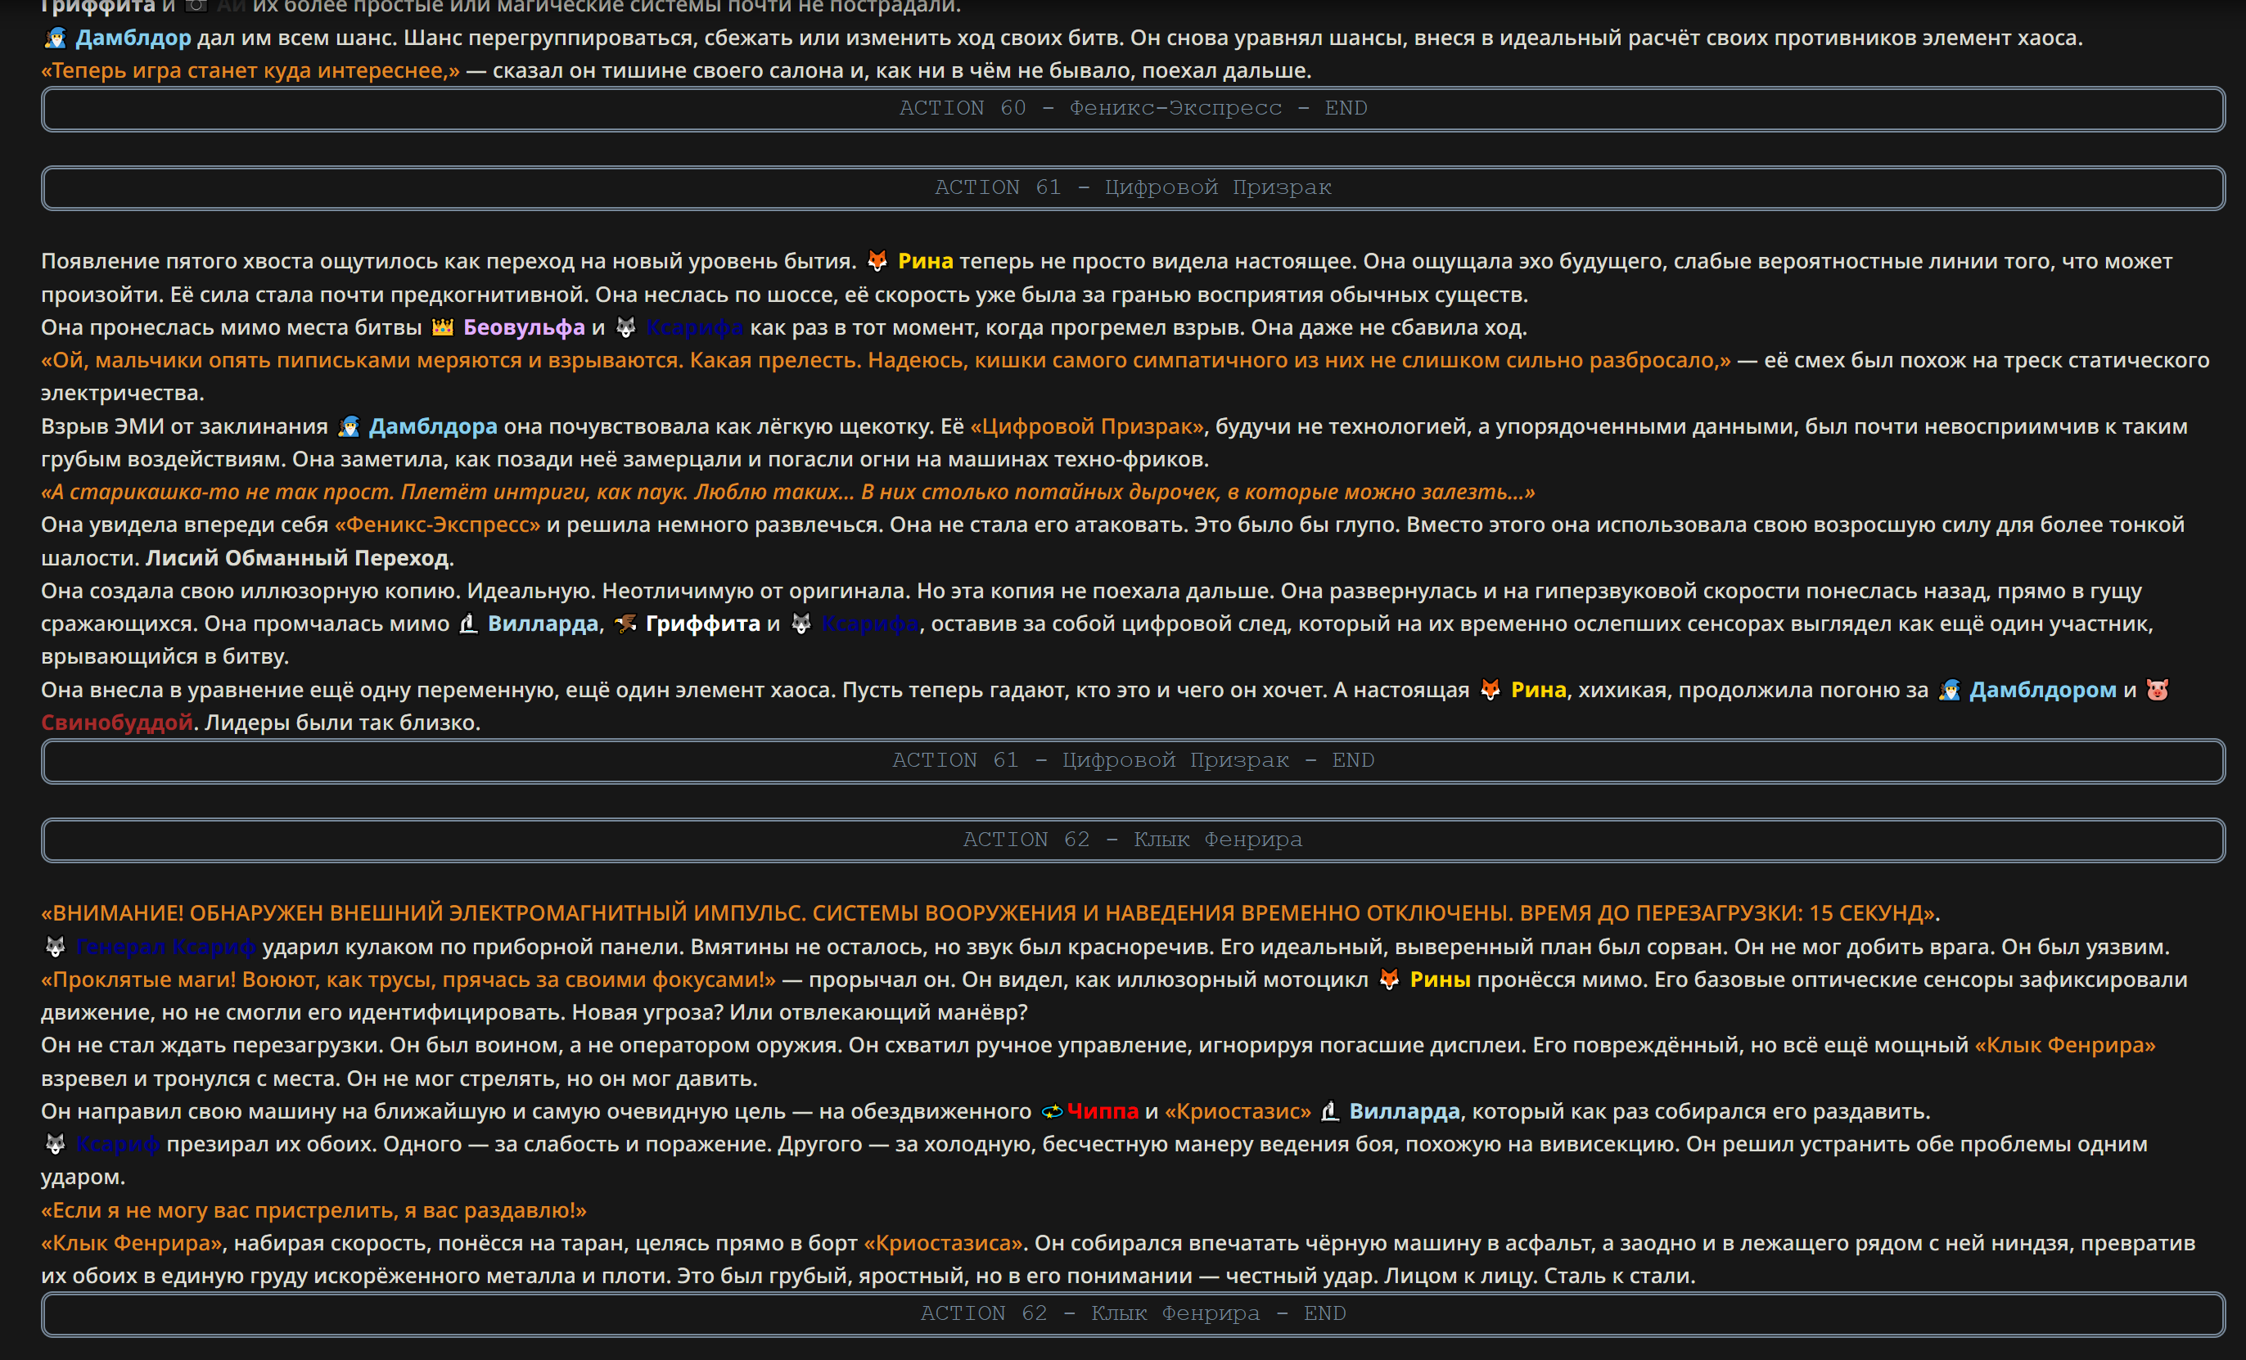Click the chess piece emoji after «Она промчалась мимо»

click(468, 624)
